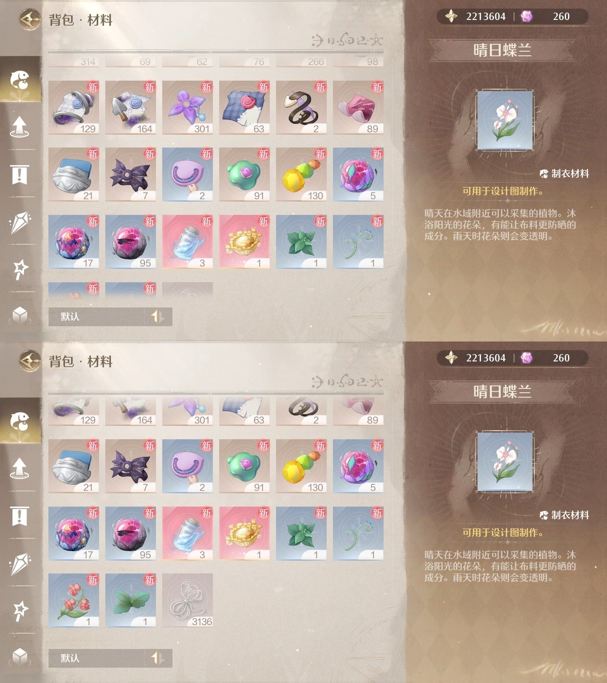Open the exclamation banner tab in the lower sidebar
This screenshot has height=683, width=607.
pos(19,516)
